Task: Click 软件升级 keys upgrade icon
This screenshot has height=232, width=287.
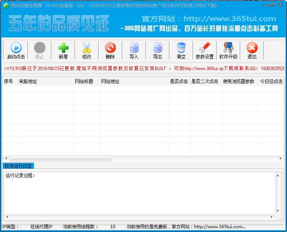Action: pyautogui.click(x=228, y=48)
